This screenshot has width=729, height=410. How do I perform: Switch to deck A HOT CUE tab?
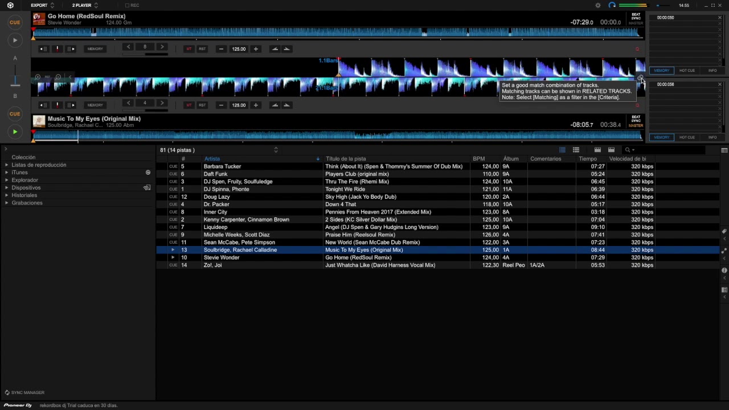tap(687, 71)
